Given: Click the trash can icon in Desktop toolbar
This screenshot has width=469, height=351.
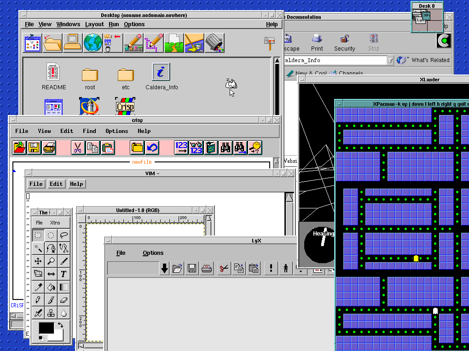Looking at the screenshot, I should [214, 43].
